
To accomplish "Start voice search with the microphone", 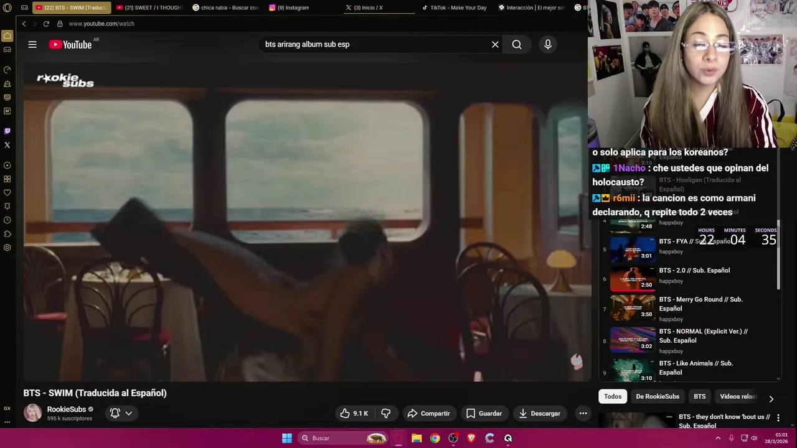I will [548, 44].
